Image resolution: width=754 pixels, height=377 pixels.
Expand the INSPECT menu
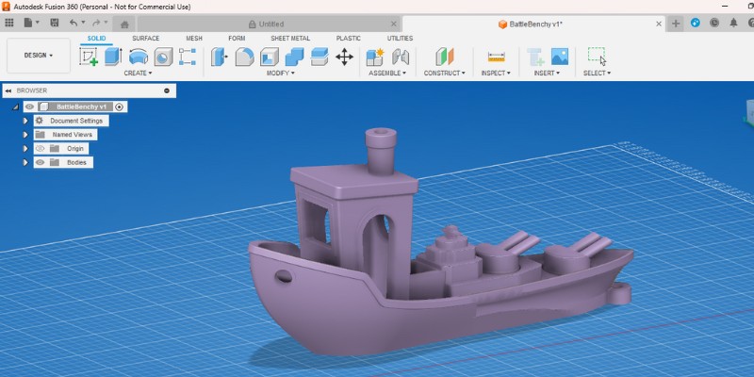click(496, 74)
